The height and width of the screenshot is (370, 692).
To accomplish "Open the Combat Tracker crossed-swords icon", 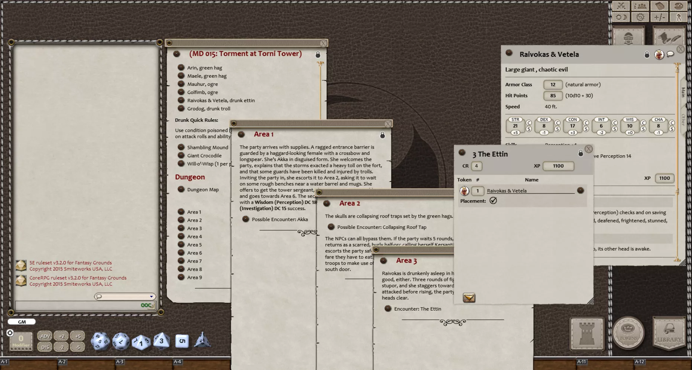I will pos(621,6).
